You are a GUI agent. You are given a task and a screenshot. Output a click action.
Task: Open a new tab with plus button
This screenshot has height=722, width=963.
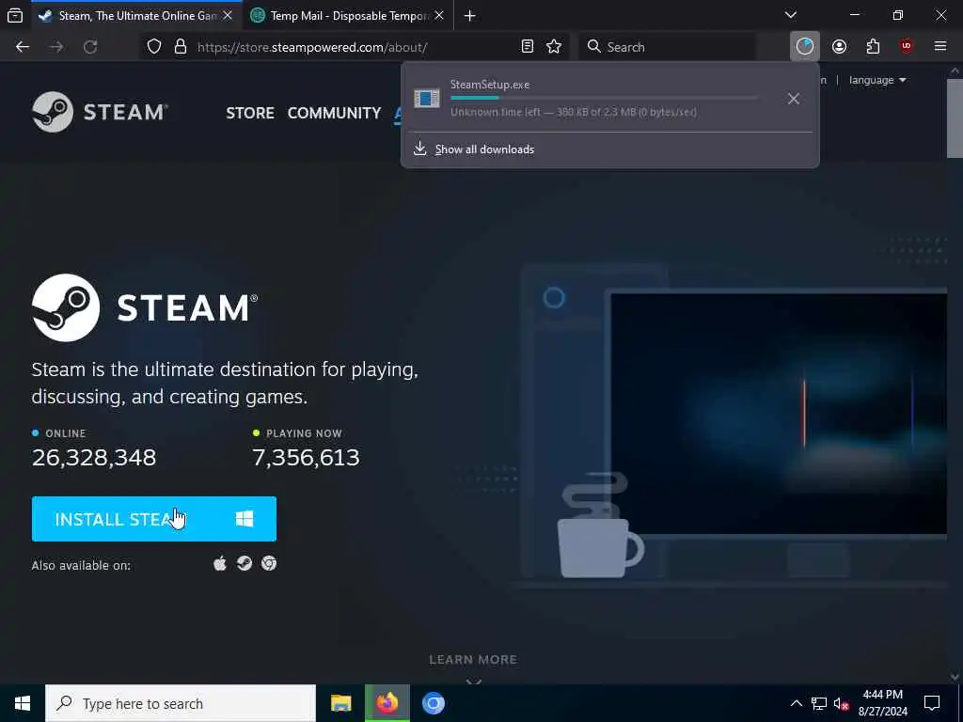coord(470,16)
